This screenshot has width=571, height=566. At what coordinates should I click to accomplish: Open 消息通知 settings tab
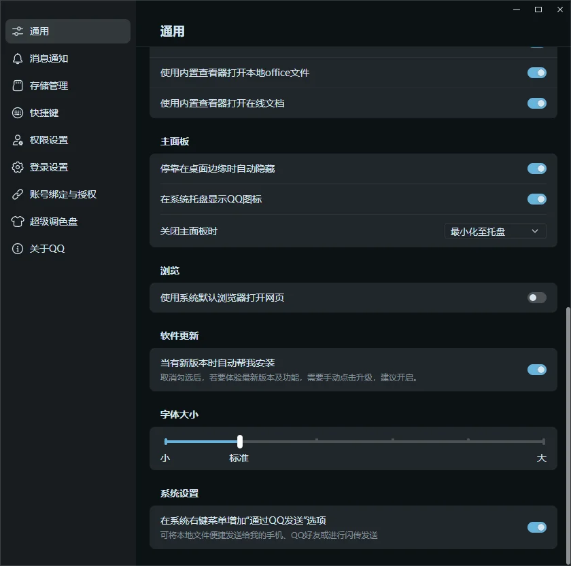[x=68, y=58]
